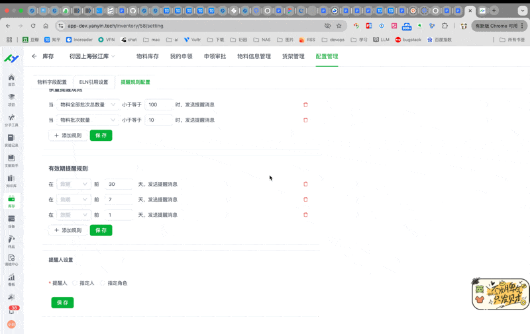Open a new browser tab

tap(494, 11)
